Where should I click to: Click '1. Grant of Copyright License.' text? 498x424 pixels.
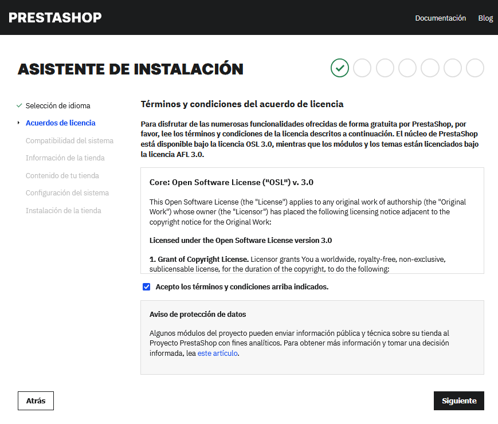[x=199, y=259]
